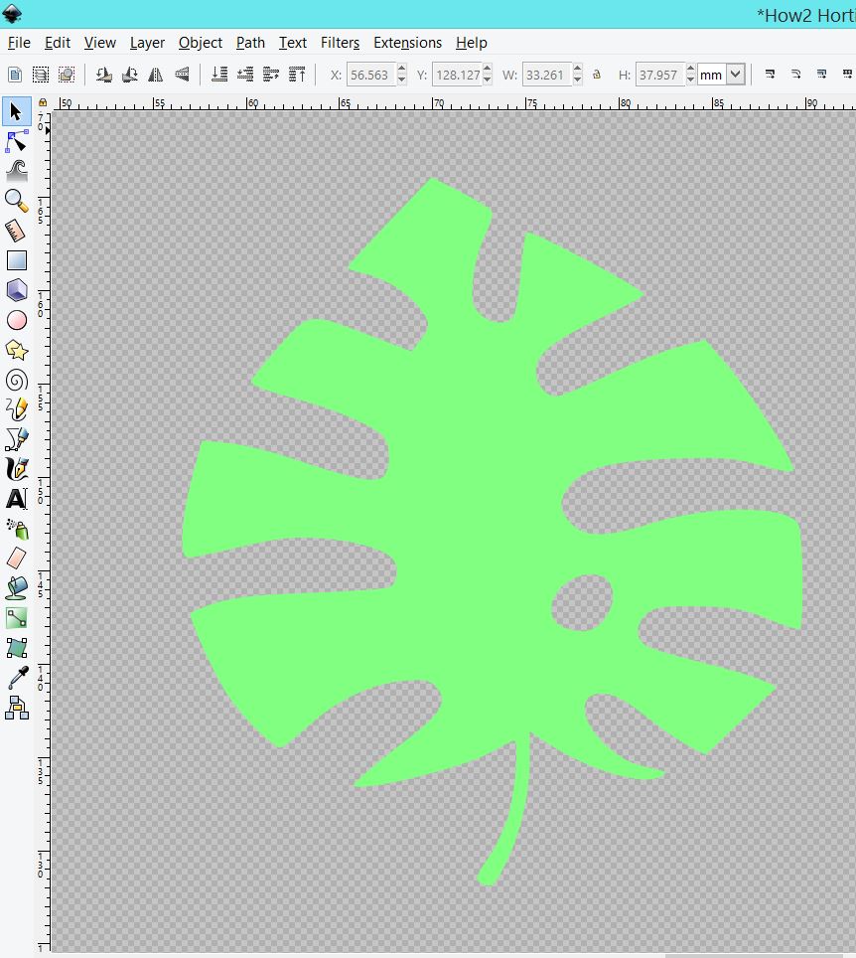
Task: Flip selection horizontally from toolbar
Action: pyautogui.click(x=156, y=75)
